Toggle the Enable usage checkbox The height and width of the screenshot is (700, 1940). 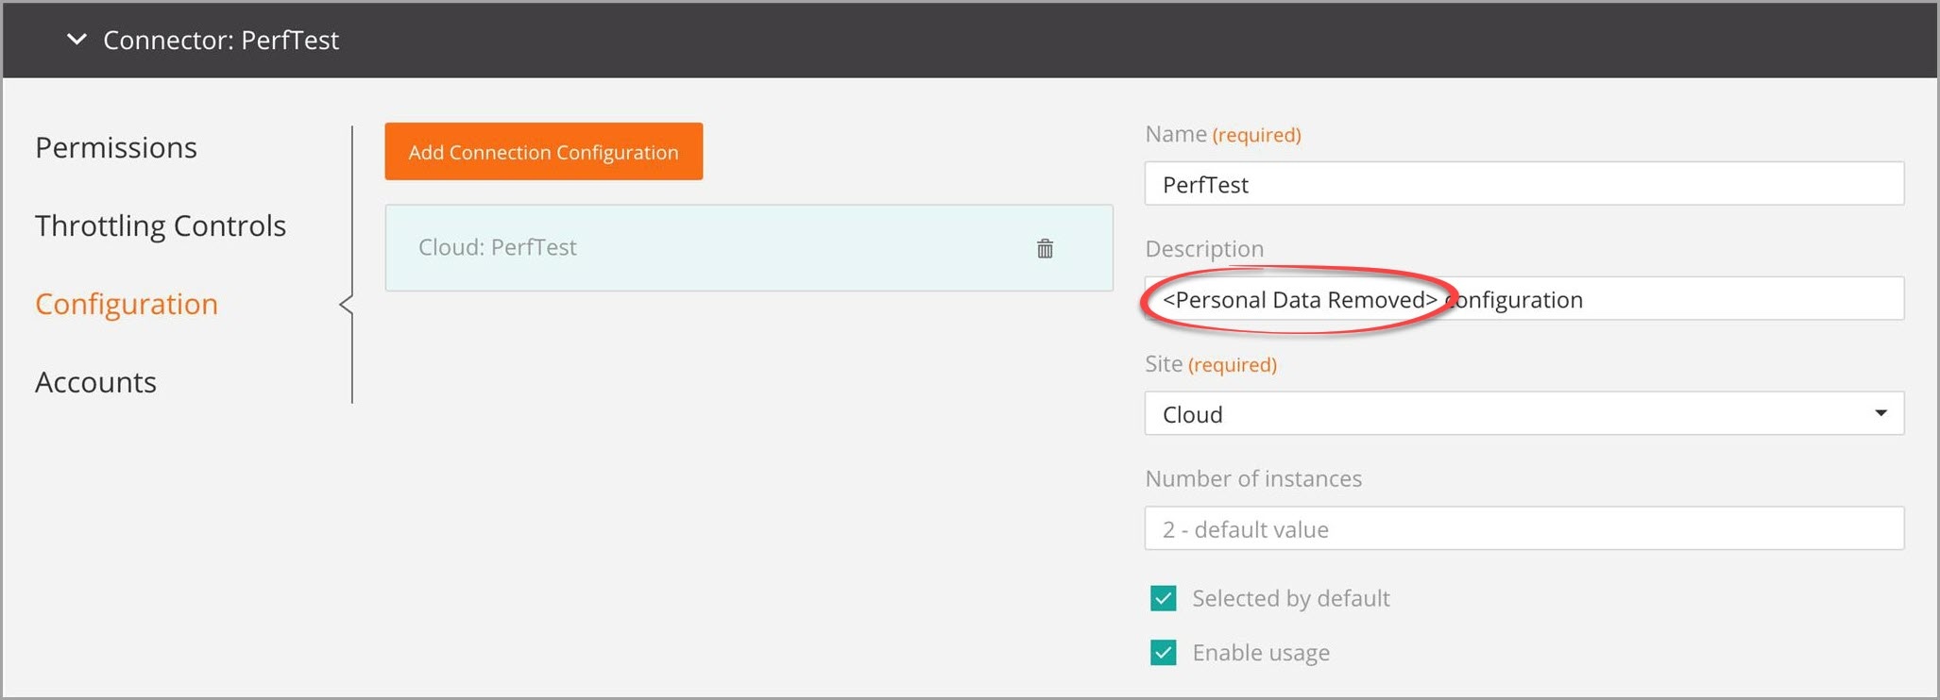1164,653
